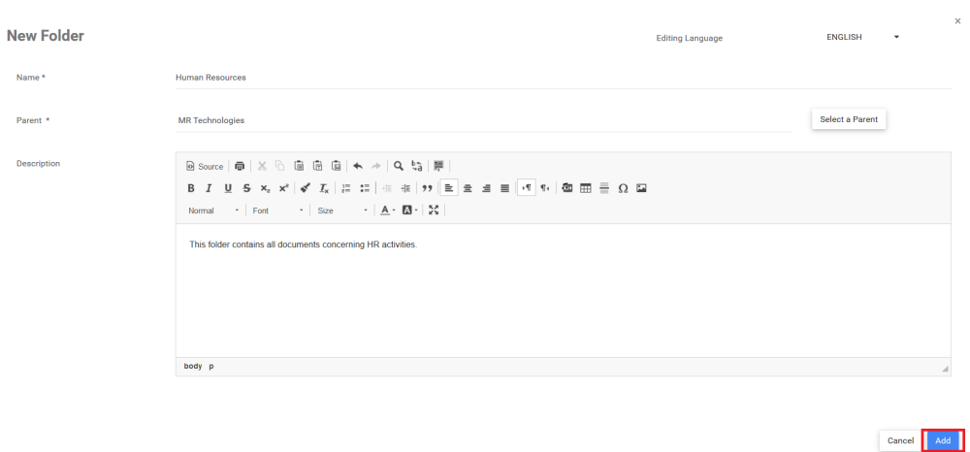
Task: Open the Replace tool icon
Action: (x=417, y=166)
